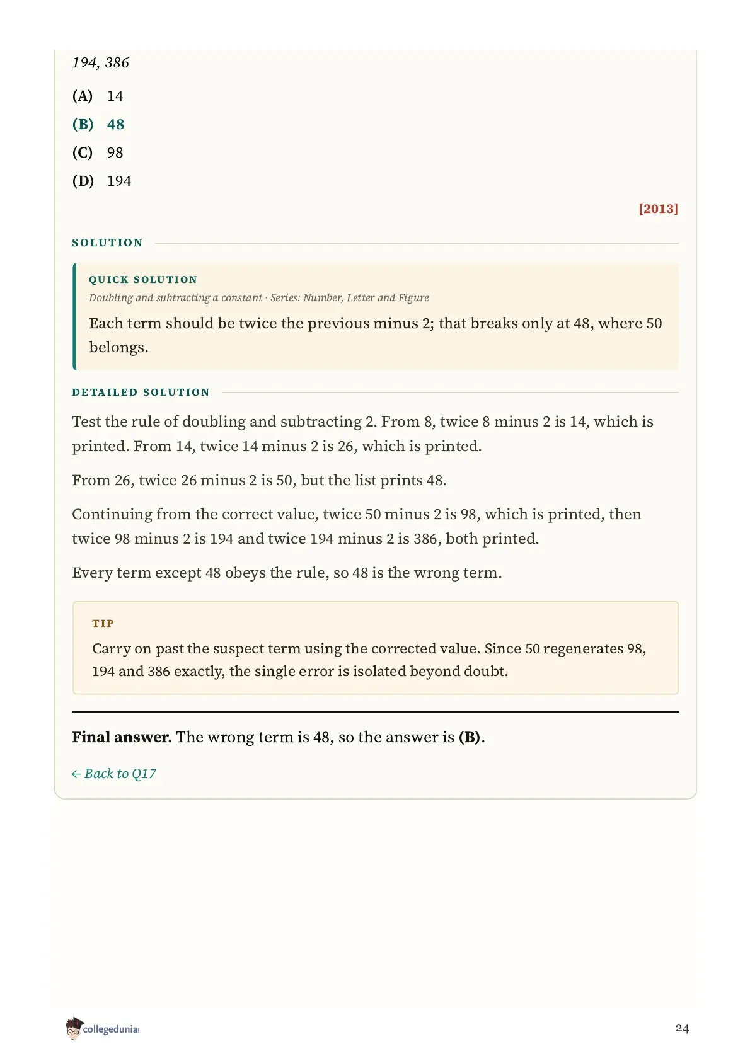Click the series text '194, 386'
Screen dimensions: 750x1061
point(100,62)
